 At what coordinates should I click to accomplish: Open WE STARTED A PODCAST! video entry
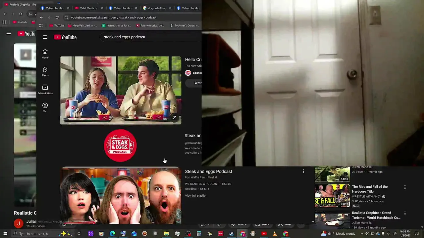click(208, 184)
